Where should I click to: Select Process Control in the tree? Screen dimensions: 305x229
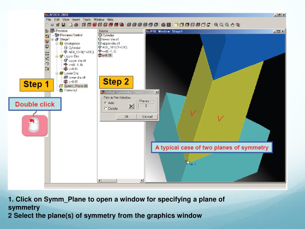click(71, 35)
